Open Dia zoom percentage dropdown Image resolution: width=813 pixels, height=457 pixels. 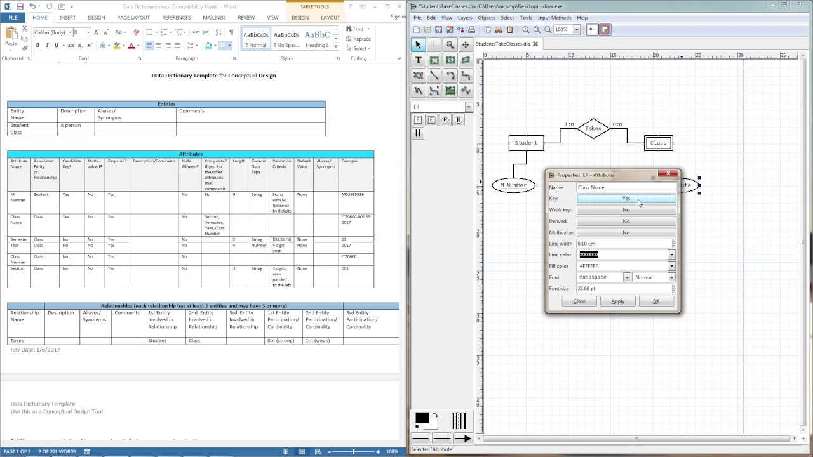[x=577, y=30]
